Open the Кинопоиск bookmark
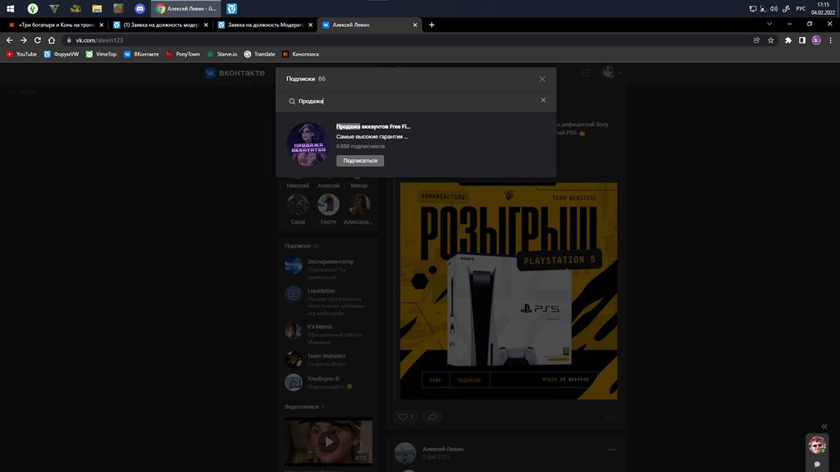This screenshot has height=472, width=840. 301,54
